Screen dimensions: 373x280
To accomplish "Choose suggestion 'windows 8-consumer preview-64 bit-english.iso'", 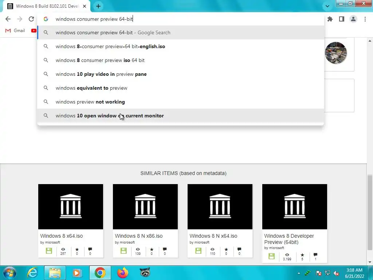I will [181, 46].
